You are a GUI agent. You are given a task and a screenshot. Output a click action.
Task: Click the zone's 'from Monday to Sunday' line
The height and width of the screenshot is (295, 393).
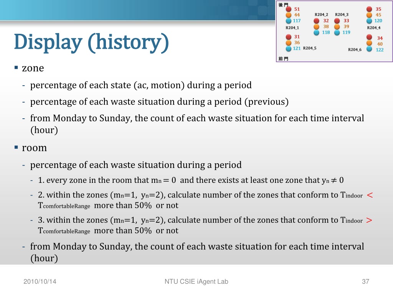197,124
